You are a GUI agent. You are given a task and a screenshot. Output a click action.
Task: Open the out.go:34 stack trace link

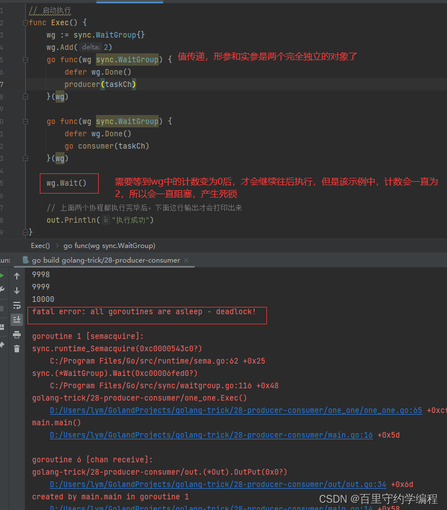coord(218,485)
